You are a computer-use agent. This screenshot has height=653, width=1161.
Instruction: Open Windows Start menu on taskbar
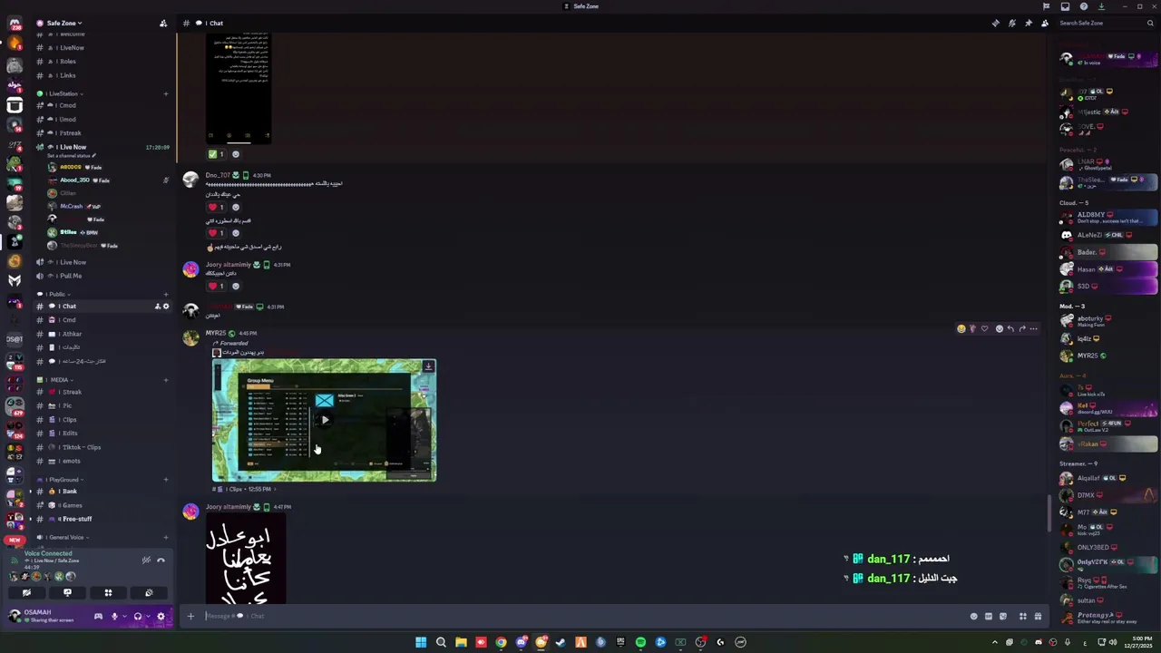click(x=421, y=642)
